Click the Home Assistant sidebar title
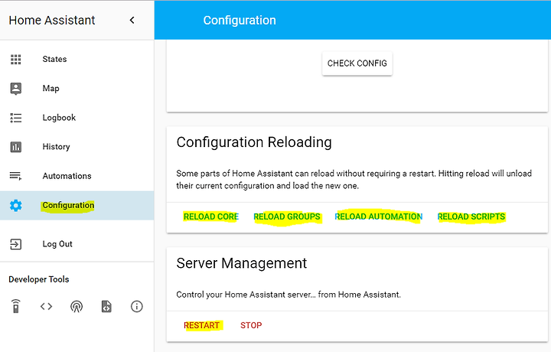This screenshot has width=551, height=352. (x=52, y=21)
